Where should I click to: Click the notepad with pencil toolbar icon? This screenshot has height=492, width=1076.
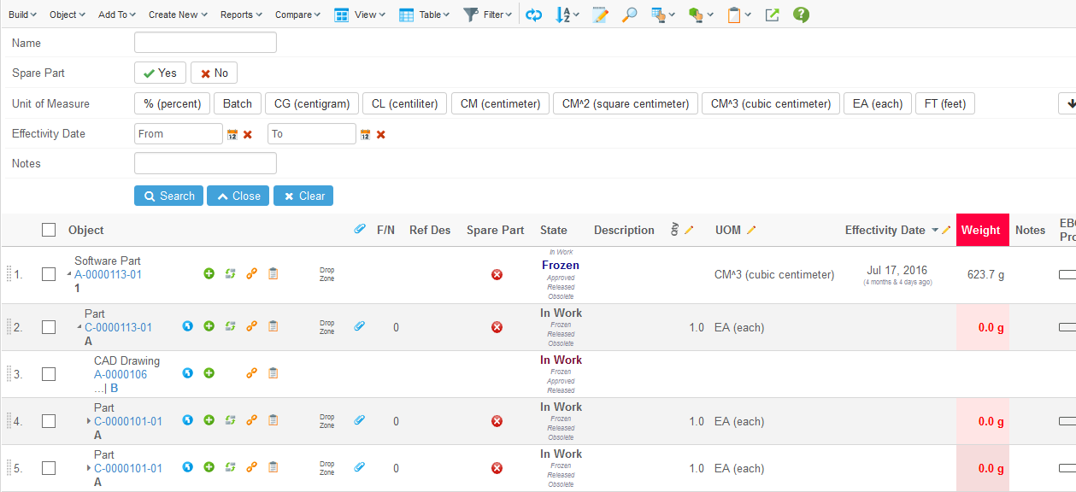point(600,15)
